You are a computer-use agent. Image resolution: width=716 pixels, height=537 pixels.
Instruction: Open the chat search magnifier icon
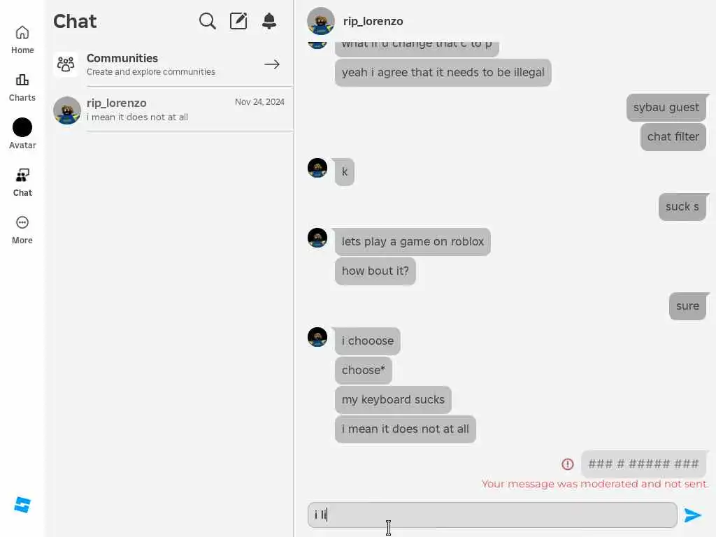pyautogui.click(x=207, y=21)
